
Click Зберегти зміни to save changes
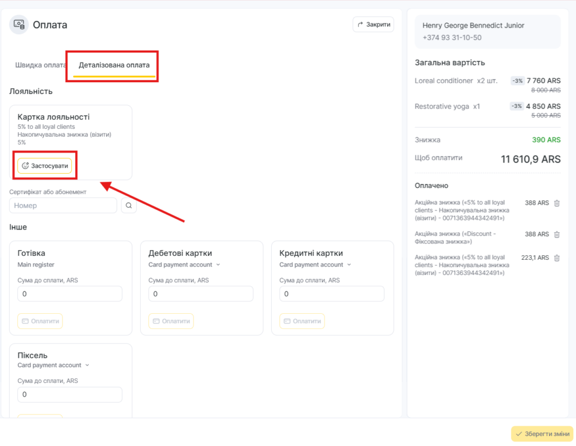tap(542, 434)
